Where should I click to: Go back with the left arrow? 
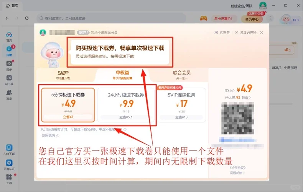point(7,18)
